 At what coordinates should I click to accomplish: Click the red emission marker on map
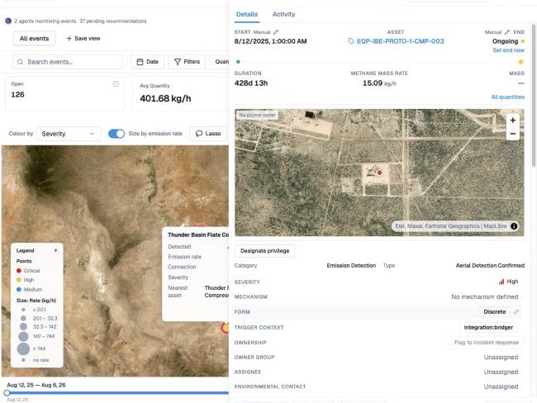379,173
